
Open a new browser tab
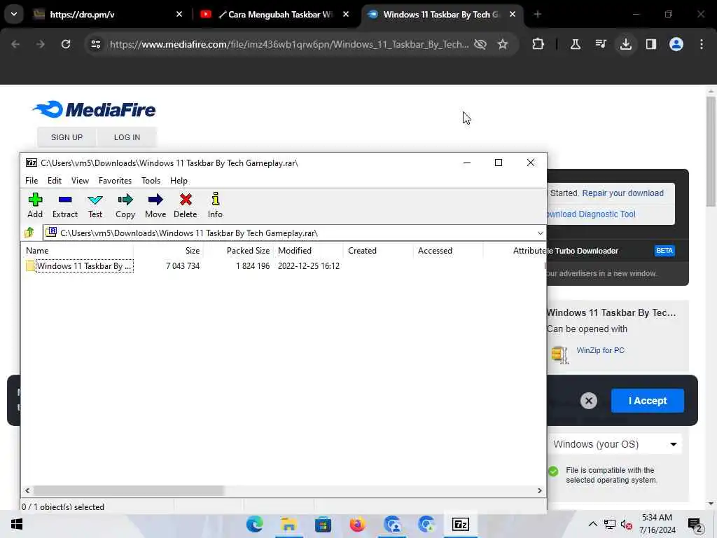537,14
